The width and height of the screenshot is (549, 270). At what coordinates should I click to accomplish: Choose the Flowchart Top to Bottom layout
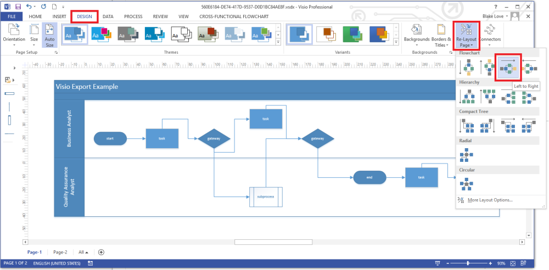point(467,67)
